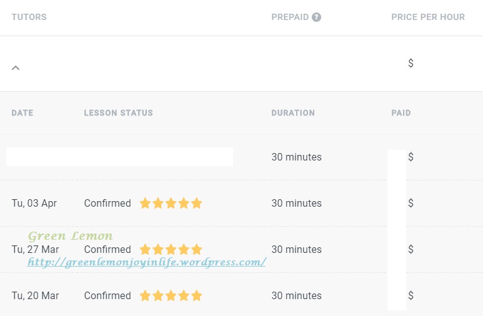Open the greenlemonjoyinlife.wordpress.com link

(x=147, y=262)
